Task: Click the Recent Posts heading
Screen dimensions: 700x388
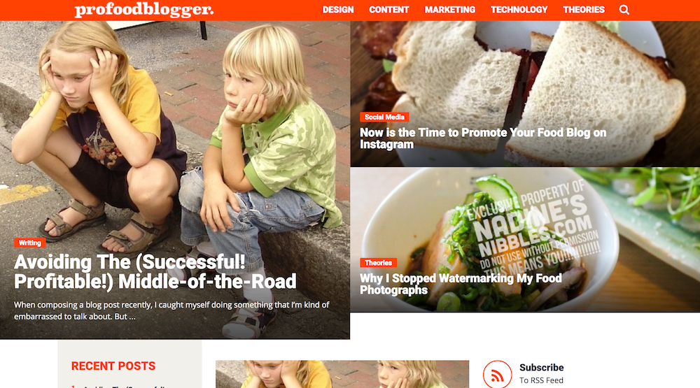Action: (113, 366)
